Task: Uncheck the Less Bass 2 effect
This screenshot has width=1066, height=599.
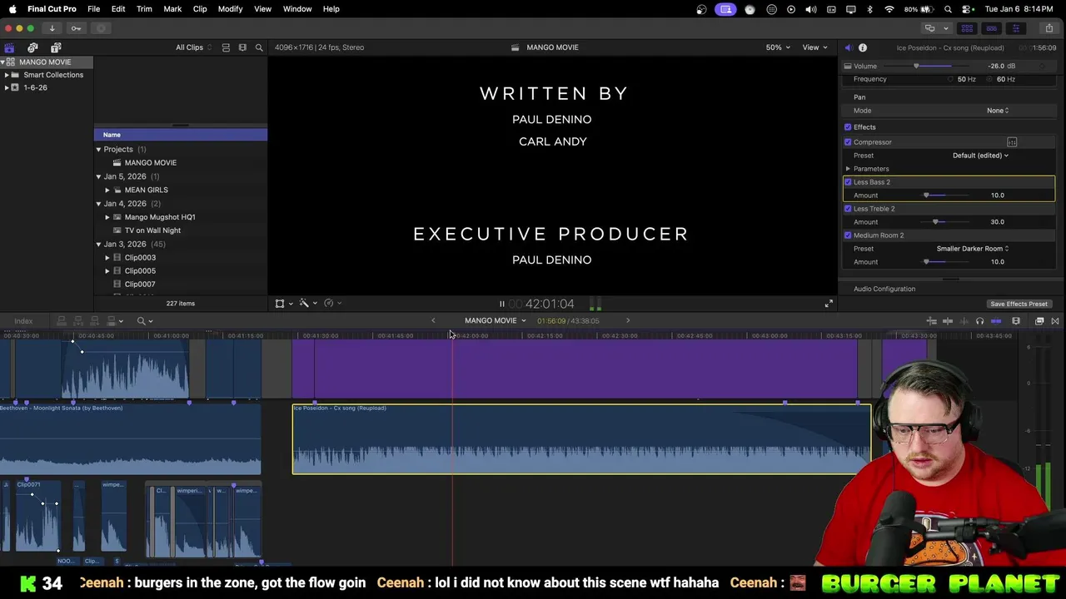Action: (x=848, y=182)
